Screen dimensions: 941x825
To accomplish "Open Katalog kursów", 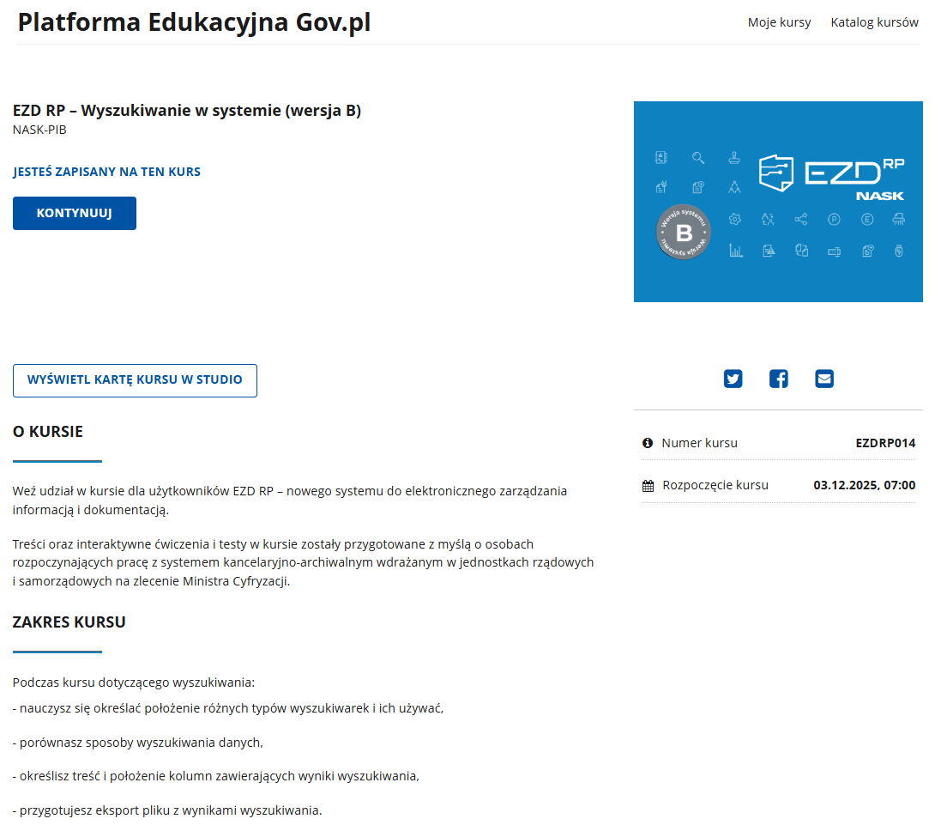I will [x=874, y=22].
